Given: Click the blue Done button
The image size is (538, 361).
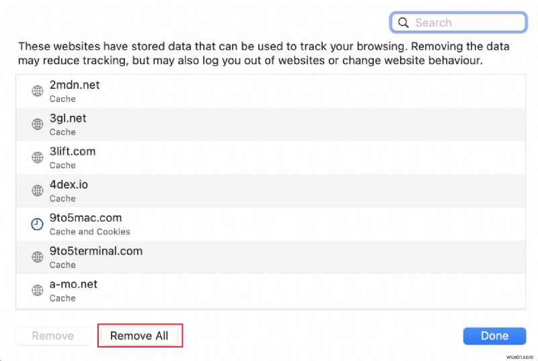Looking at the screenshot, I should (x=494, y=335).
